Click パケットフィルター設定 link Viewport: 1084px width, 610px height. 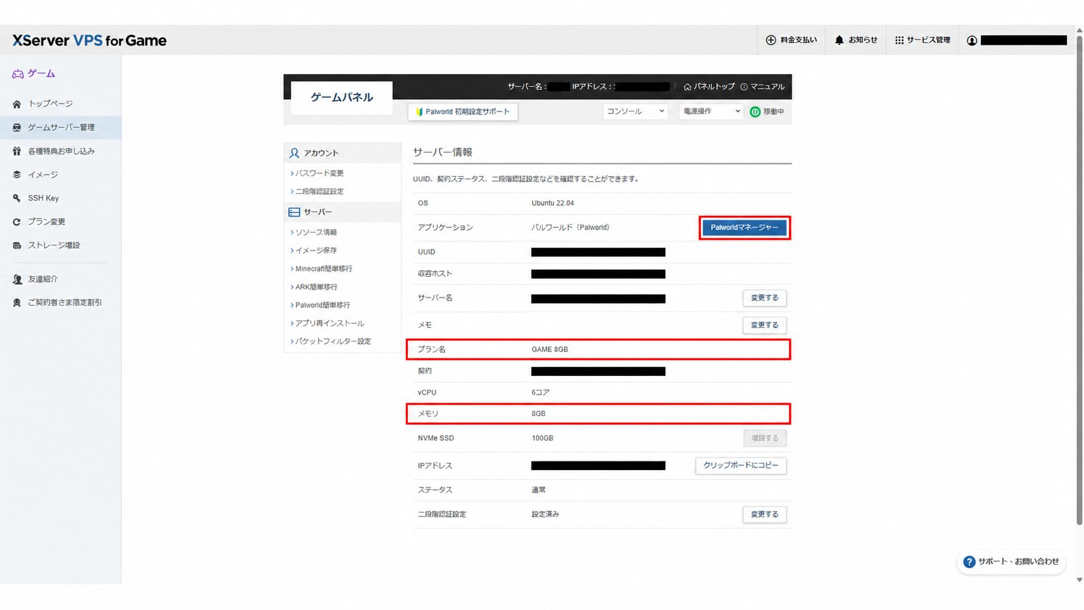tap(333, 341)
